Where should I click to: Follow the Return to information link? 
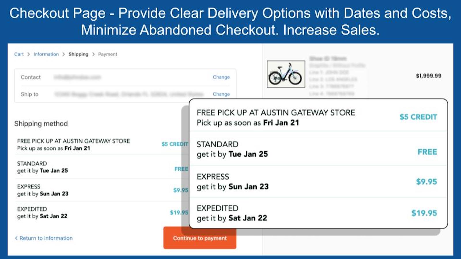point(46,238)
